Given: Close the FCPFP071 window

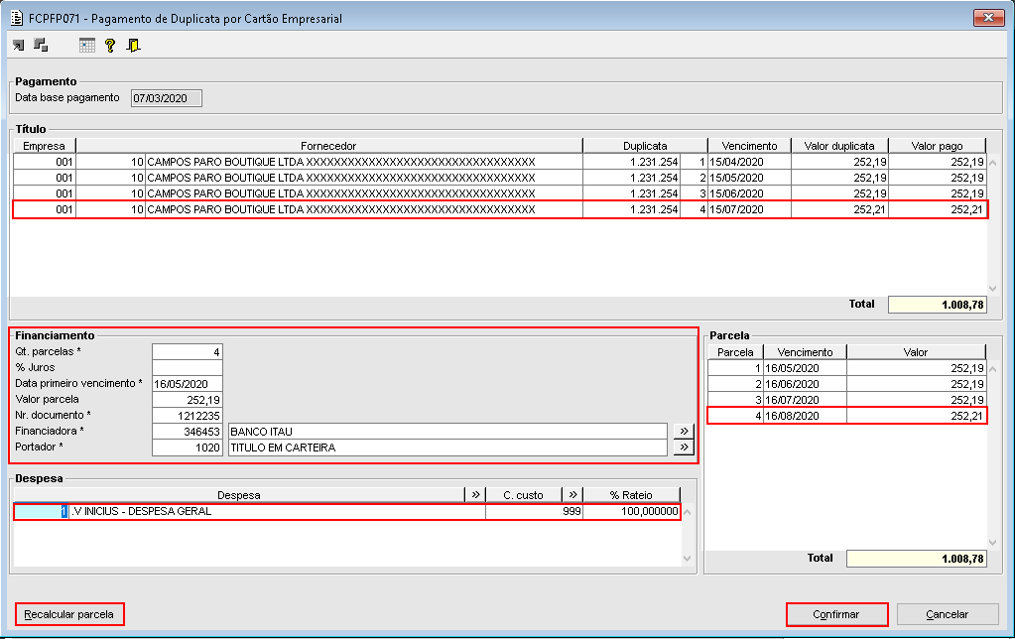Looking at the screenshot, I should pyautogui.click(x=988, y=18).
